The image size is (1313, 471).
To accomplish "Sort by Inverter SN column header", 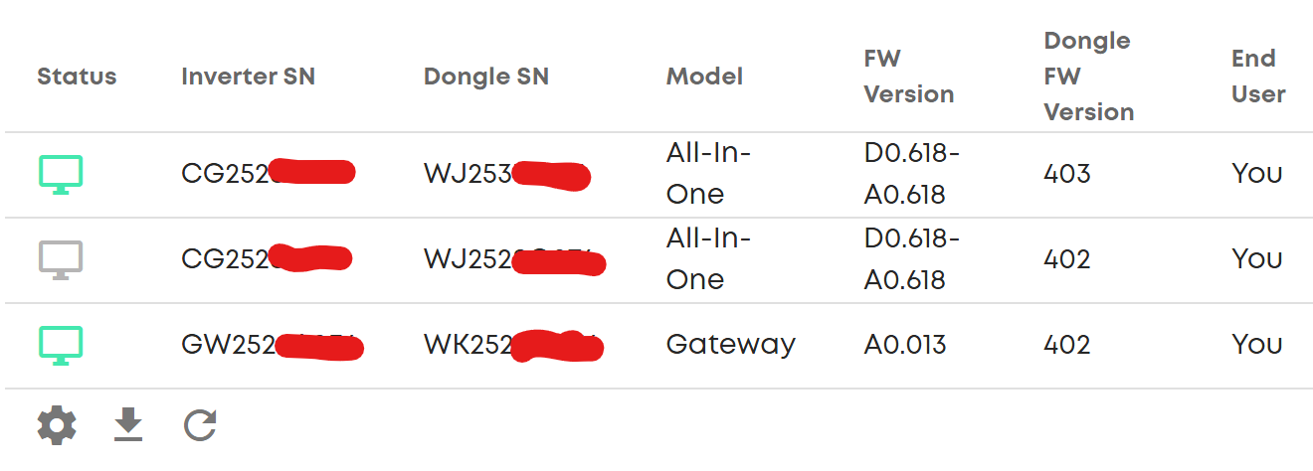I will [248, 77].
